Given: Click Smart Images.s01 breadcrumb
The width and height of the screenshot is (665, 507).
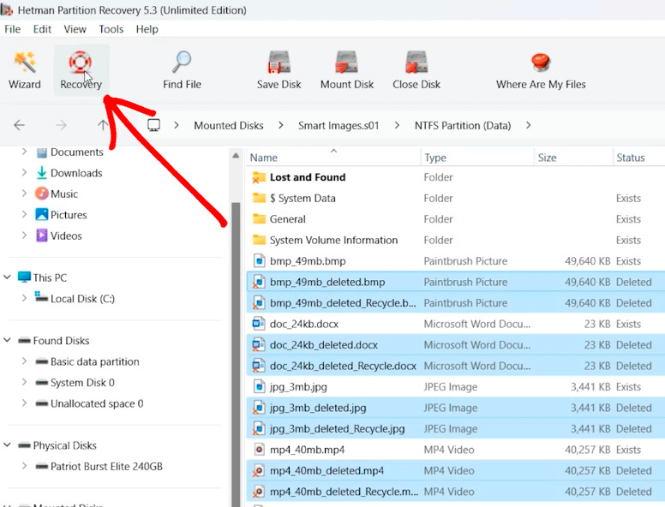Looking at the screenshot, I should pyautogui.click(x=338, y=126).
